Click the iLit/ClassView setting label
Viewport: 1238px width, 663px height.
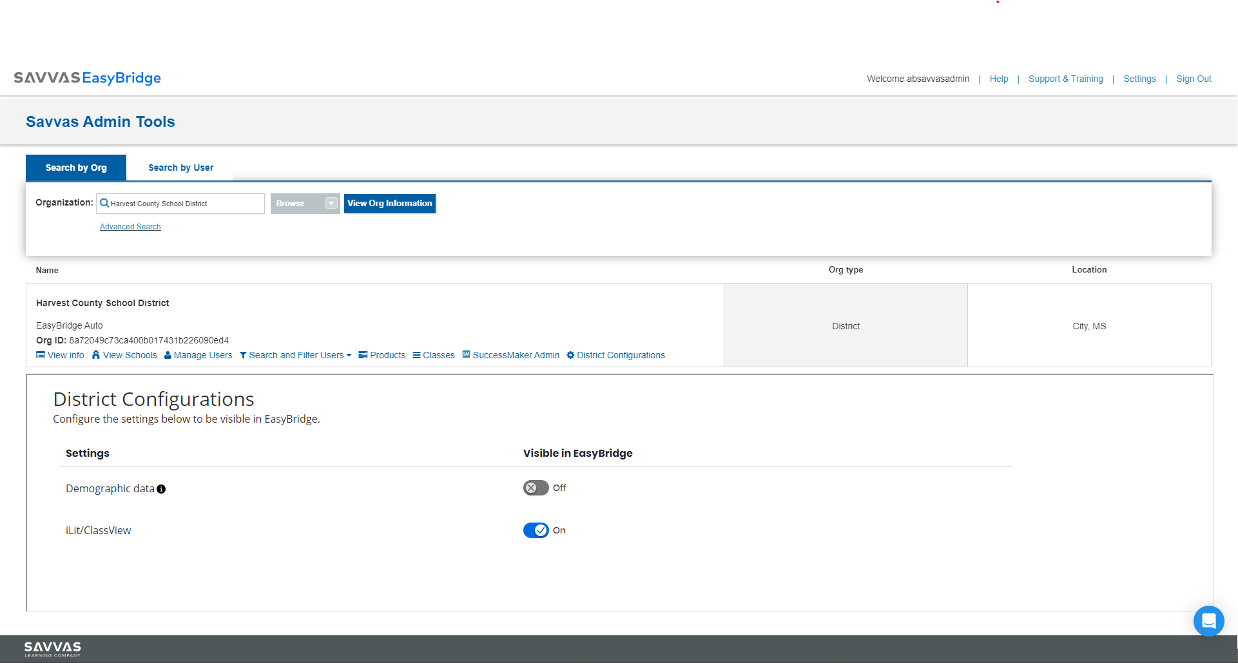coord(98,530)
